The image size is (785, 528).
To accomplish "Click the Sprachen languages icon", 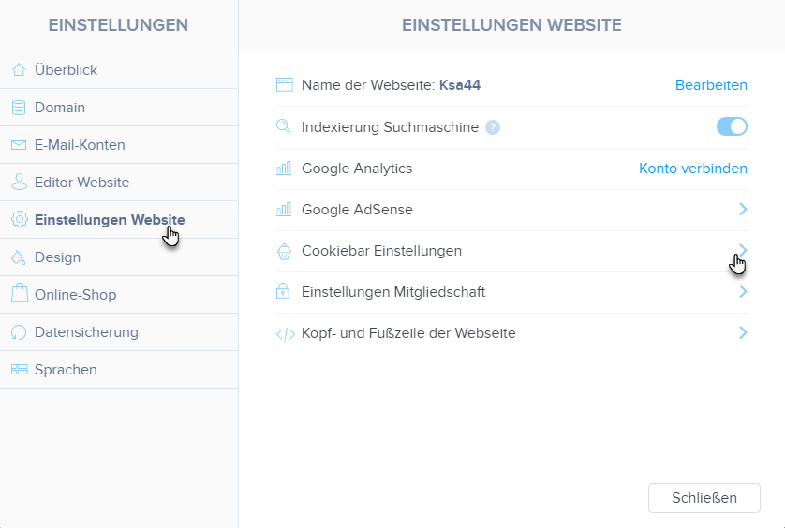I will pyautogui.click(x=19, y=370).
